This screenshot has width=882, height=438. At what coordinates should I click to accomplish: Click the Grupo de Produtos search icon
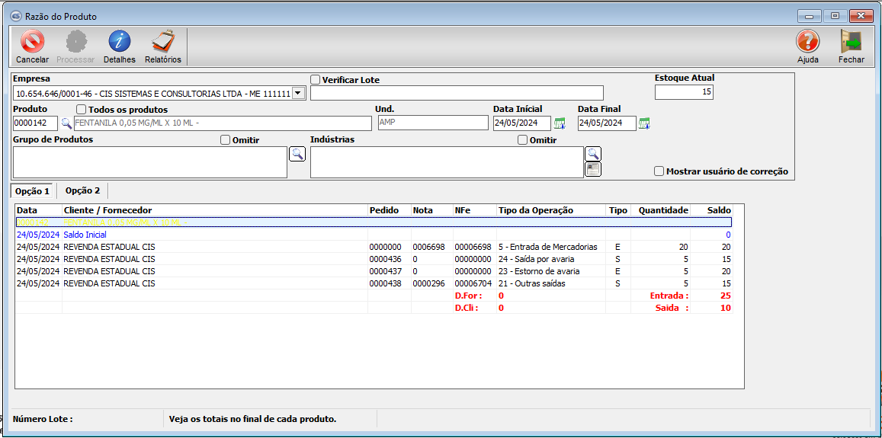297,154
